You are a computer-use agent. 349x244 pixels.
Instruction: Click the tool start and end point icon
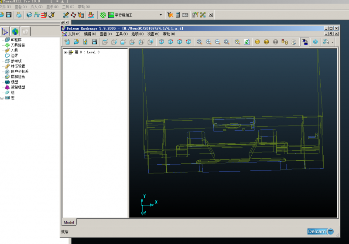tap(51, 15)
